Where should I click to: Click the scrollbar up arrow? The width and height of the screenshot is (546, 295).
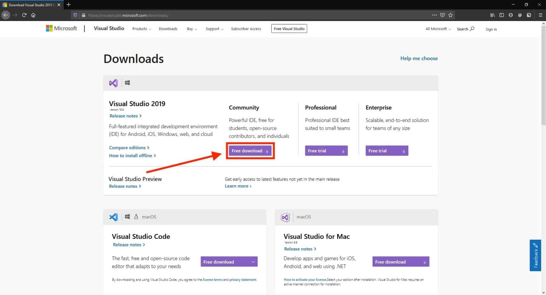point(543,24)
